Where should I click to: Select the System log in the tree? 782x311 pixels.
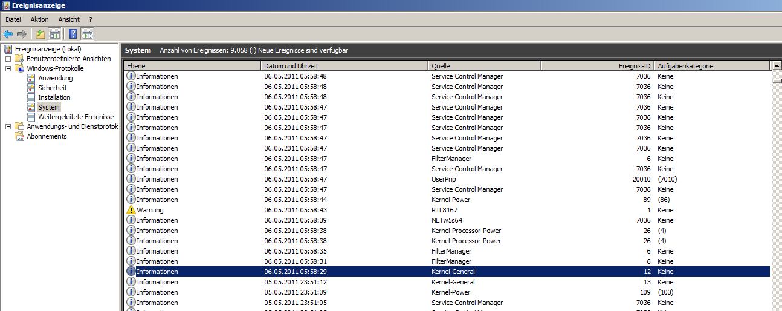tap(49, 107)
